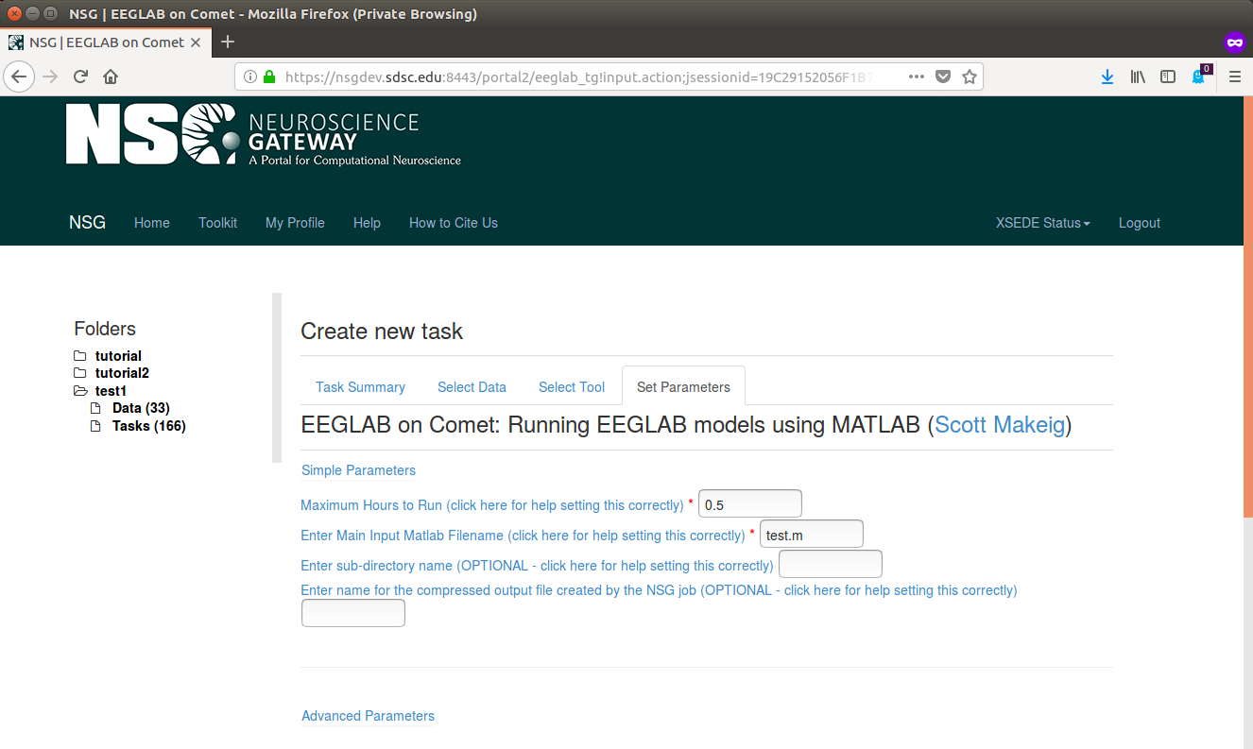The image size is (1253, 749).
Task: Open help for Main Input Matlab Filename
Action: click(523, 536)
